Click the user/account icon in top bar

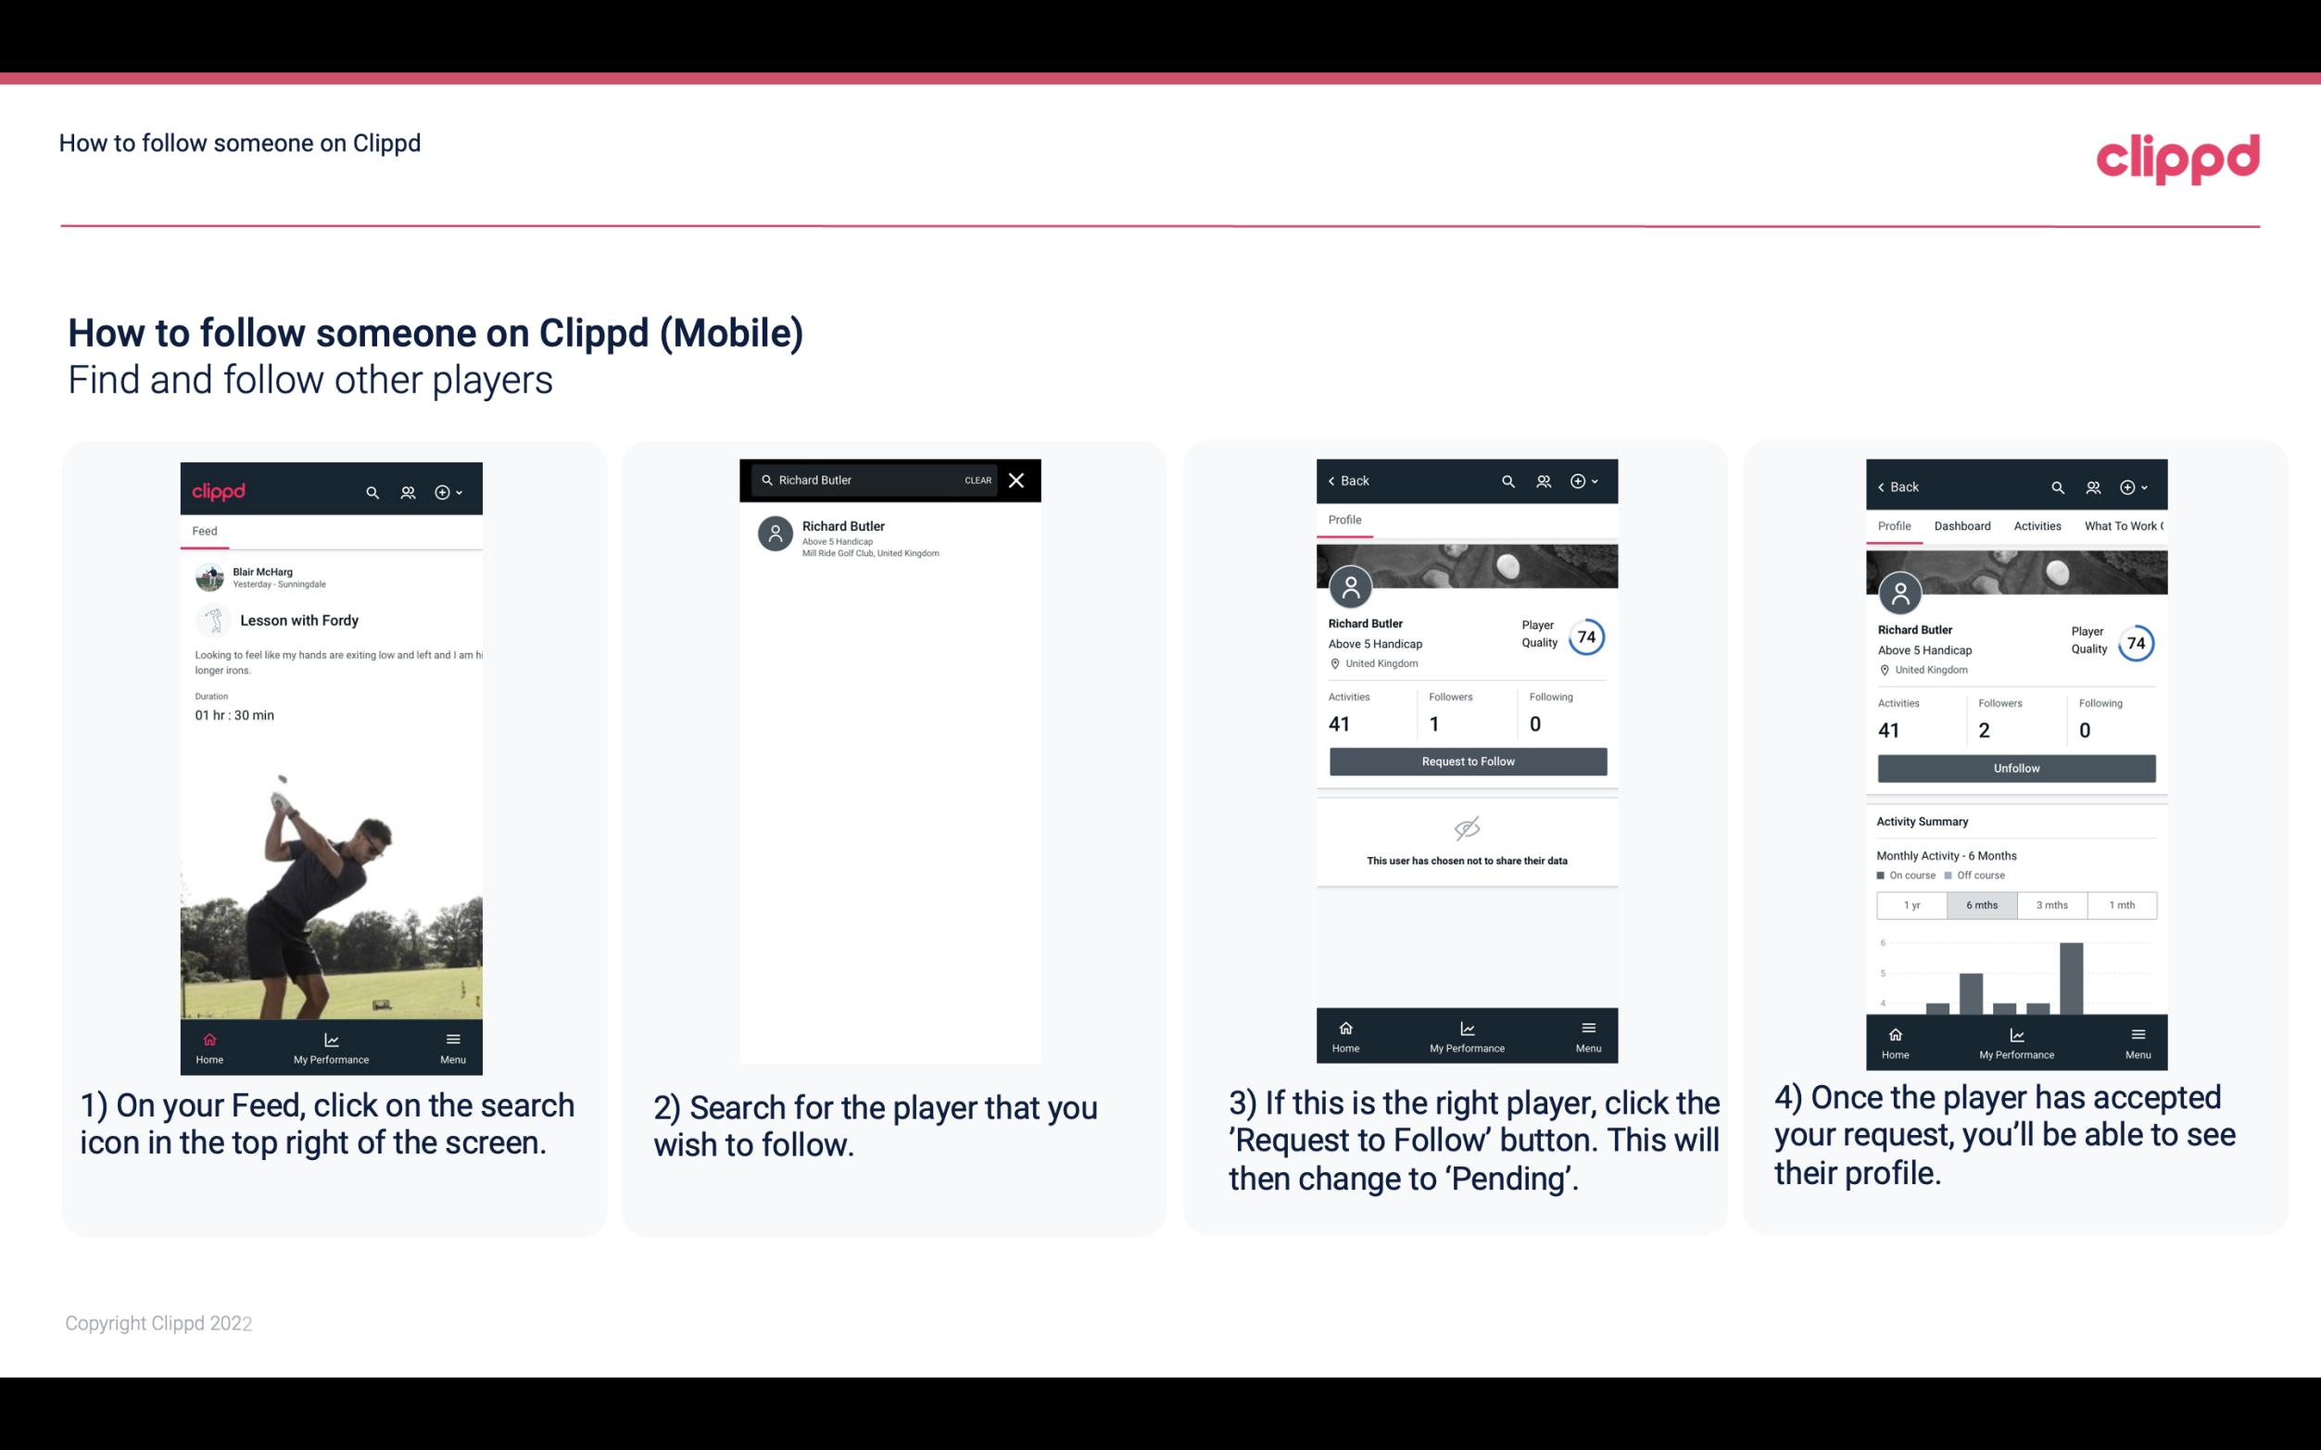click(408, 491)
